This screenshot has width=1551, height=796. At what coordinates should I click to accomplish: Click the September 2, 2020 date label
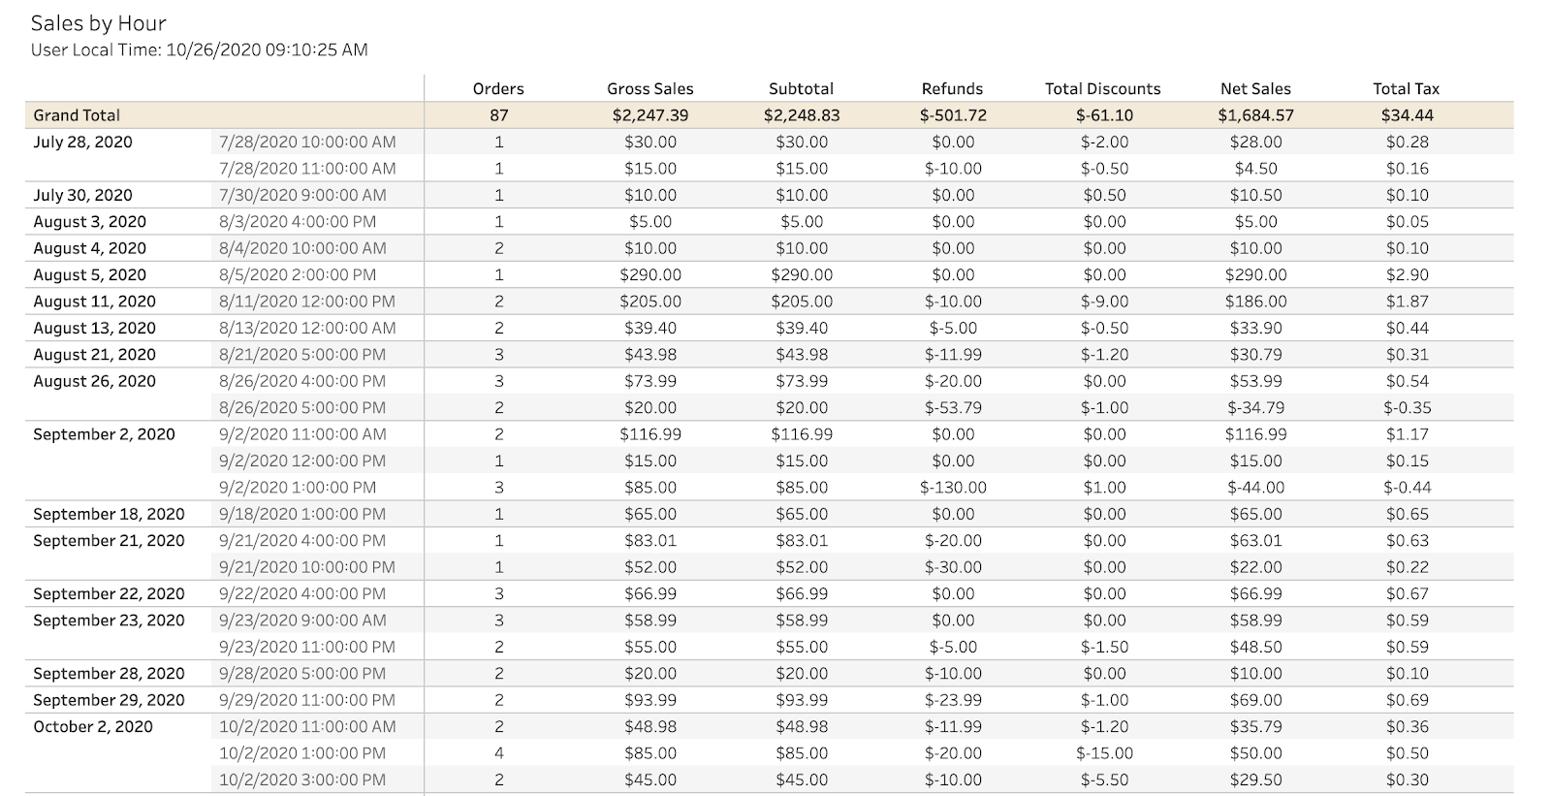tap(104, 434)
